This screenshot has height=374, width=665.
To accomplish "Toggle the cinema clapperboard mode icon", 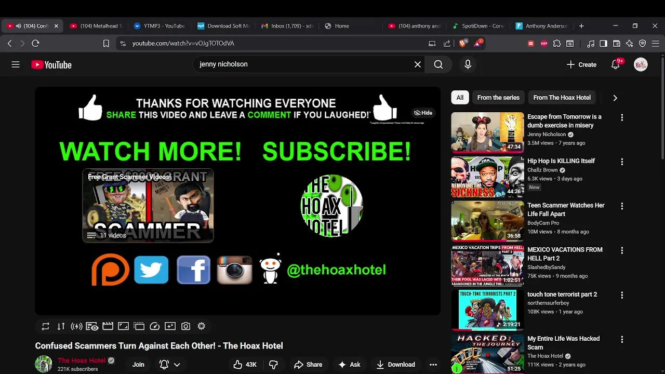I will (x=108, y=326).
